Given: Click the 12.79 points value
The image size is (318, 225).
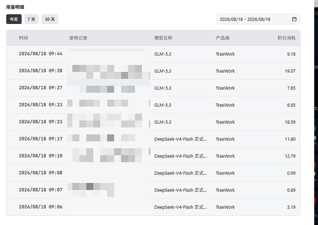Looking at the screenshot, I should (x=290, y=156).
